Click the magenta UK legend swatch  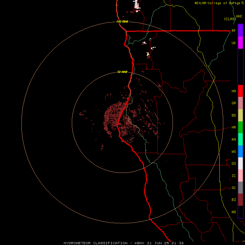coord(240,43)
